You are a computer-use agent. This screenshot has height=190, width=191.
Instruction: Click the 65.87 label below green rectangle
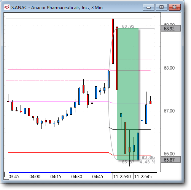point(128,162)
